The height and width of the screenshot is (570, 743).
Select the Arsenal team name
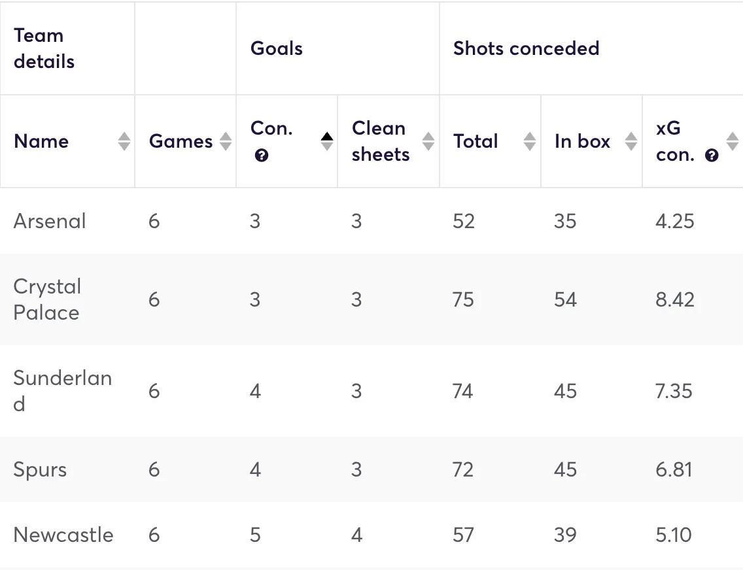[50, 221]
